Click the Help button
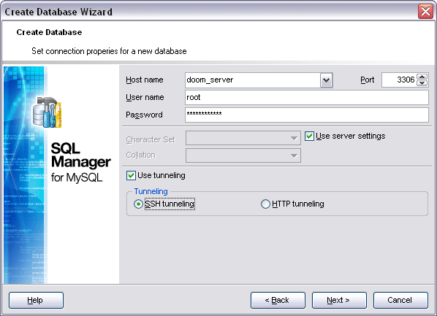Screen dimensions: 437x316 click(36, 300)
